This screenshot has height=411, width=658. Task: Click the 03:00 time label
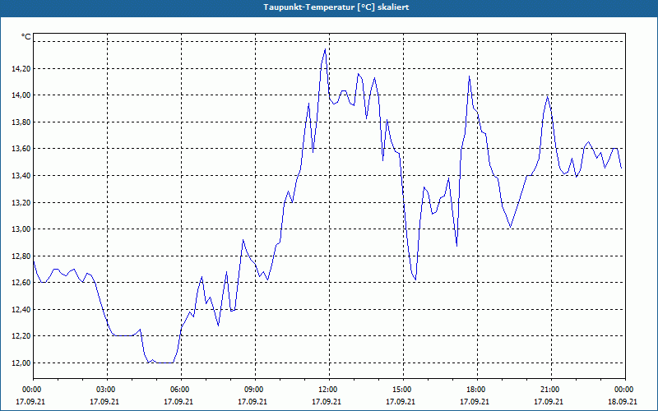tap(107, 390)
